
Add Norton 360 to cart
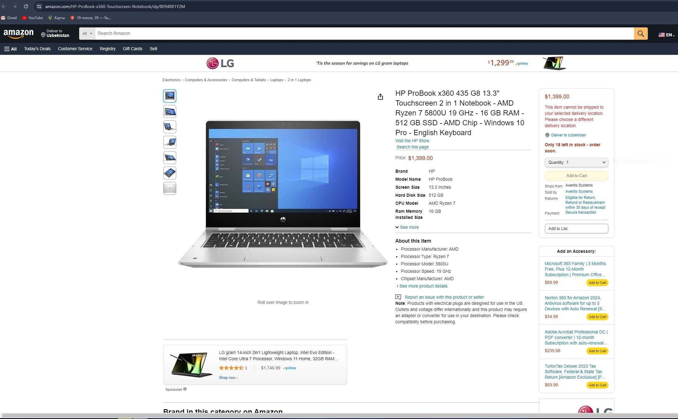(597, 317)
